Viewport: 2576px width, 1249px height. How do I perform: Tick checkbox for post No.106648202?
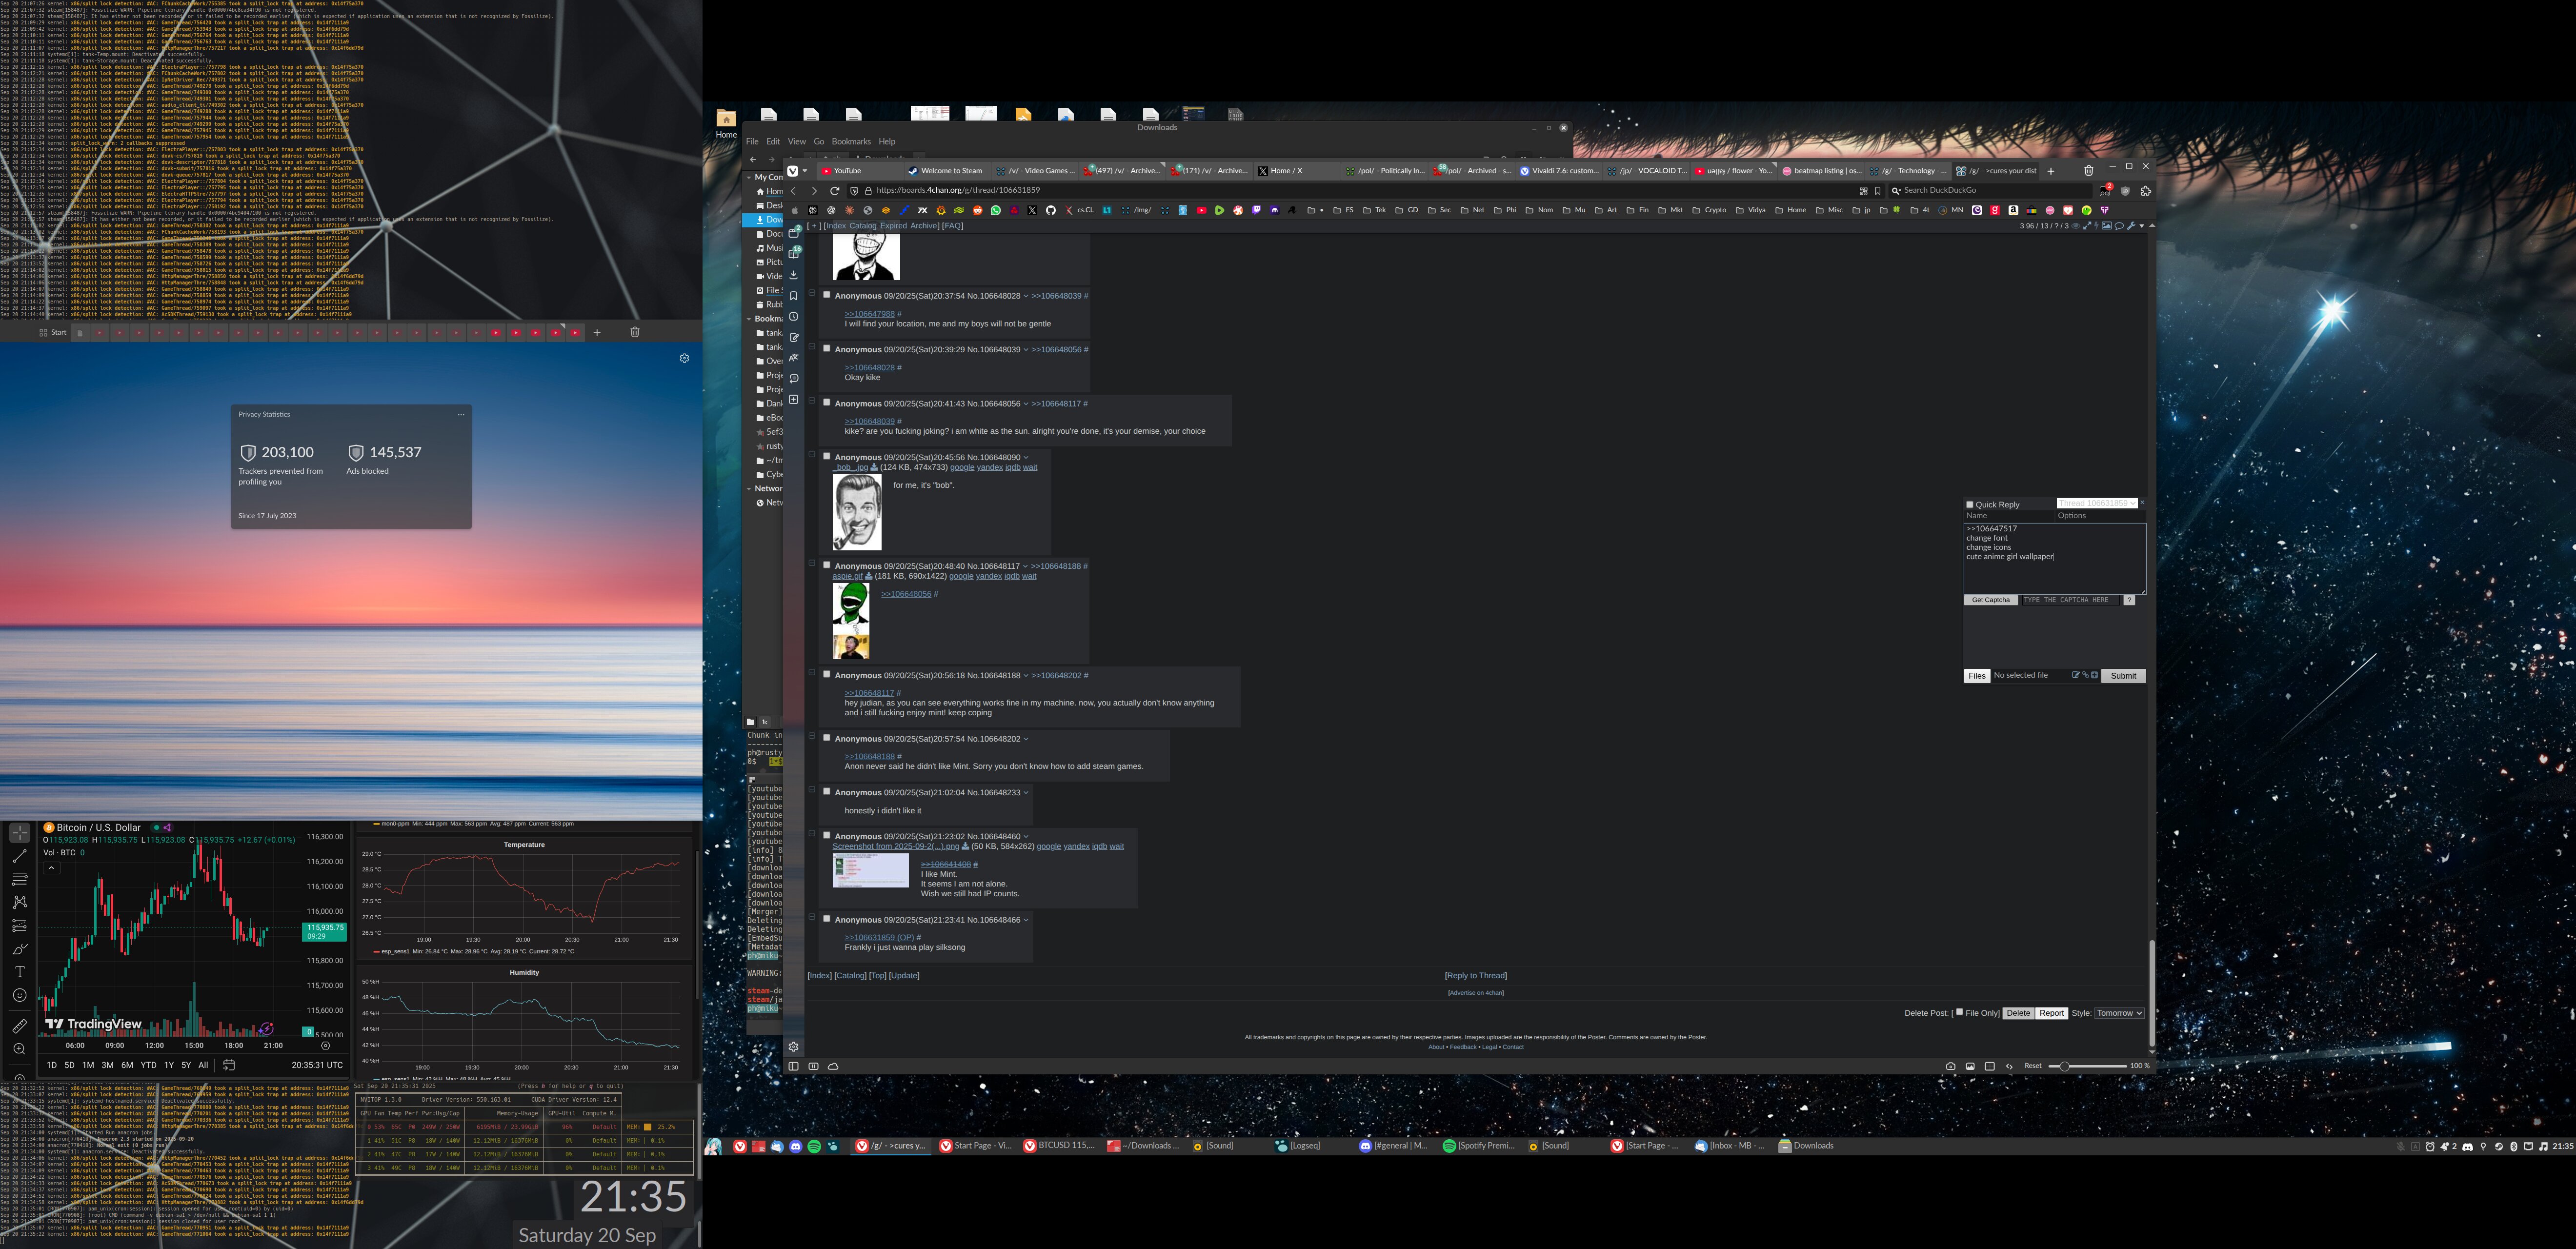click(826, 738)
